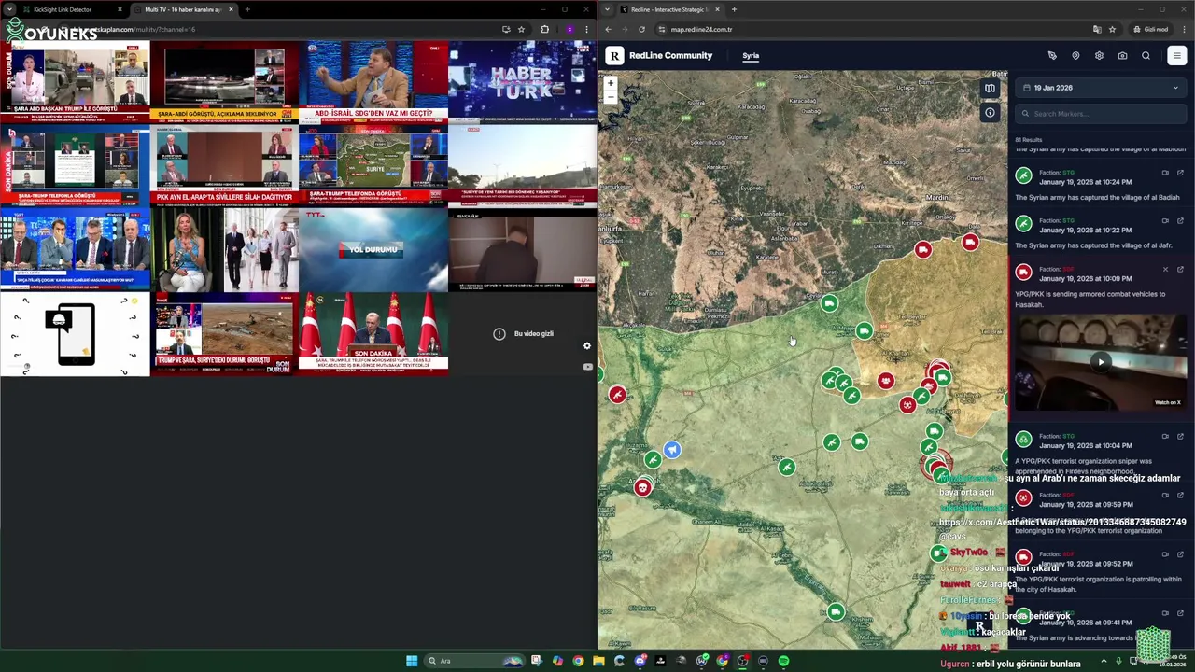Click back arrow in RedLine browser window

tap(609, 29)
